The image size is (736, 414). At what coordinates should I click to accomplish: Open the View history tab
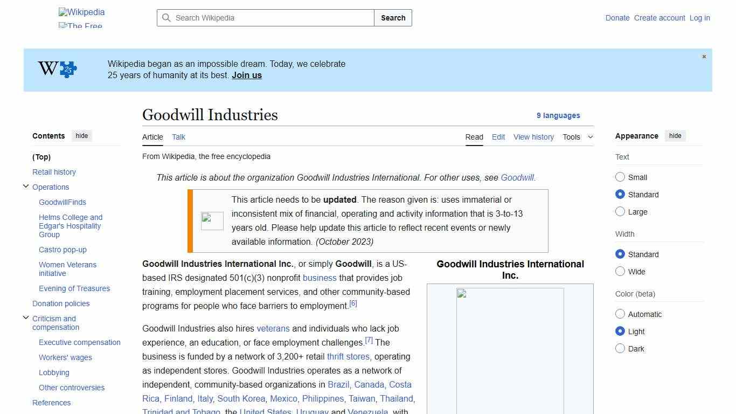(533, 137)
